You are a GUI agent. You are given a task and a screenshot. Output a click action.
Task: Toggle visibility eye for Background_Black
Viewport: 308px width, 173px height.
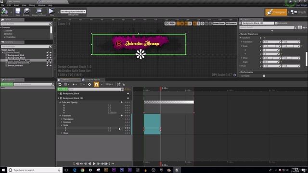51,58
